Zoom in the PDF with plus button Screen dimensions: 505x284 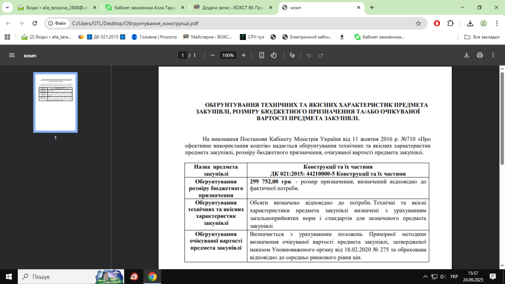point(243,55)
